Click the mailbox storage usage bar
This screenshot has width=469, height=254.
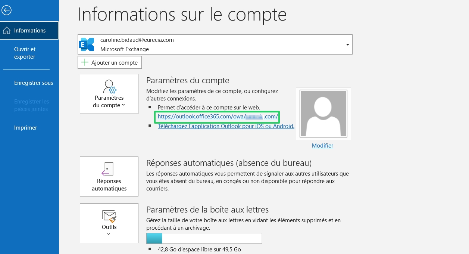pyautogui.click(x=204, y=238)
